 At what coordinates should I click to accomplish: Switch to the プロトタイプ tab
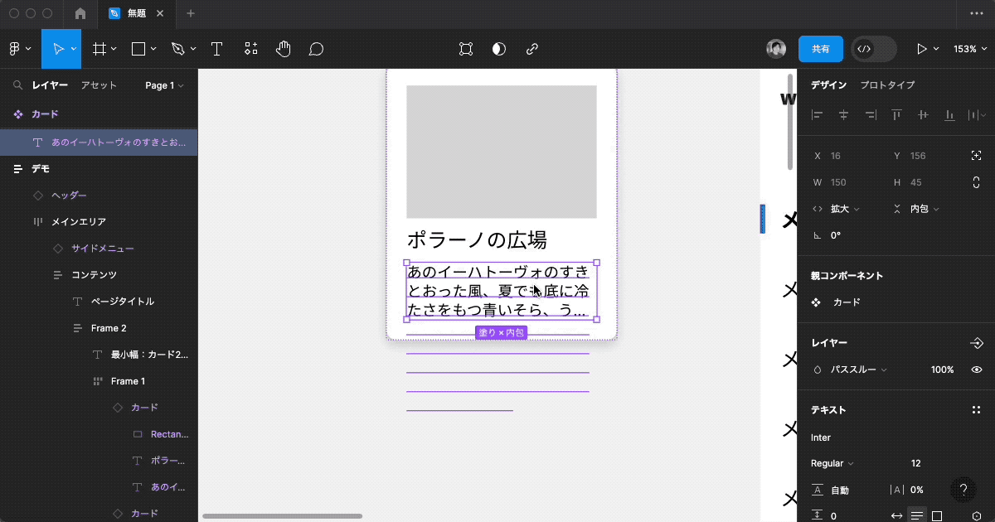[x=887, y=85]
